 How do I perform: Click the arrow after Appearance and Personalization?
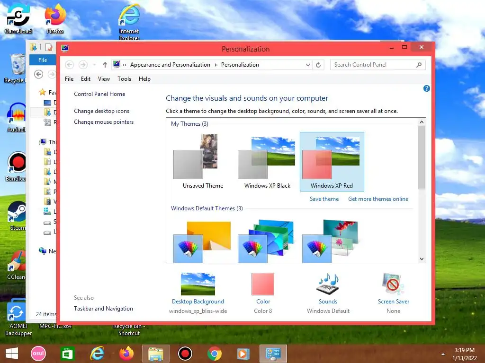click(216, 65)
